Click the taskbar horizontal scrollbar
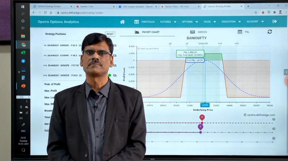 click(x=23, y=97)
